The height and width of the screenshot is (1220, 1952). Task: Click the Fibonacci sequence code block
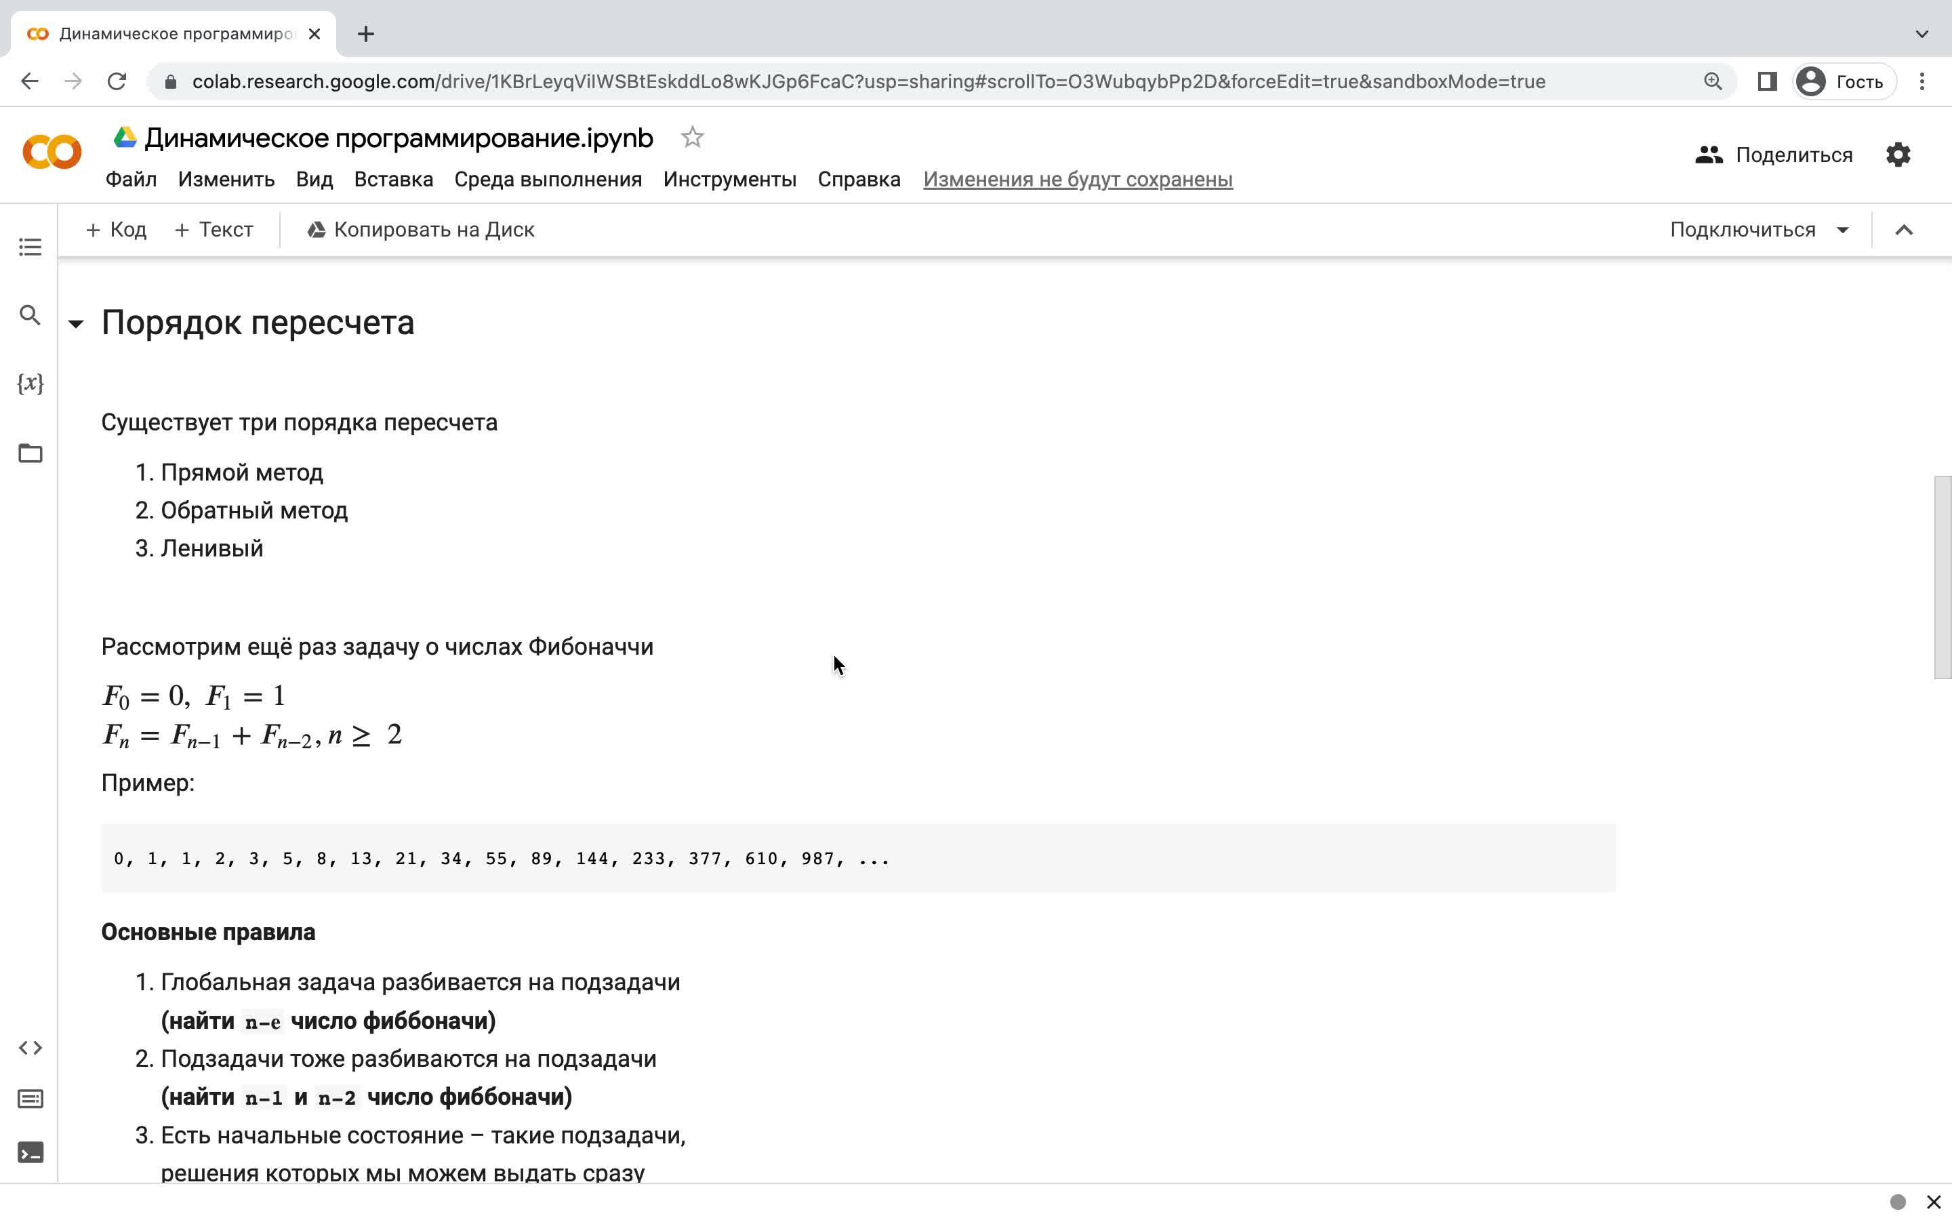tap(857, 859)
